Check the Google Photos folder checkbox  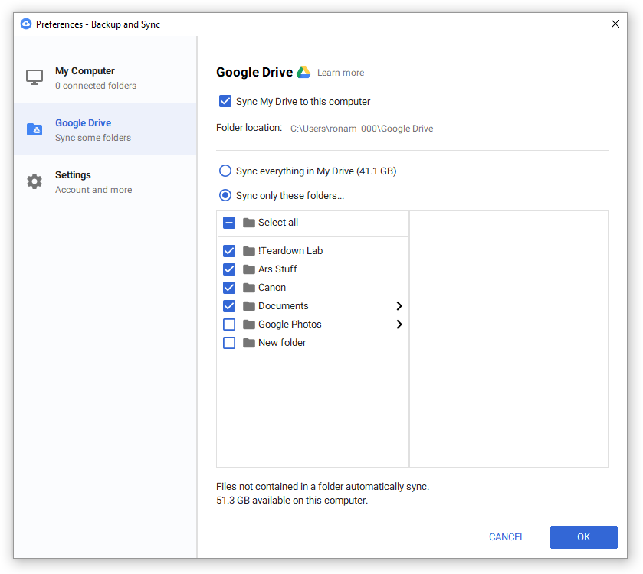229,325
